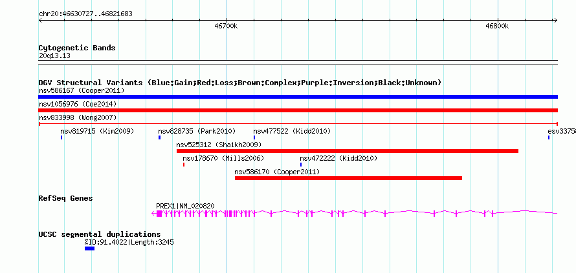Click the PREX1 gene direction arrow
This screenshot has width=576, height=273.
pyautogui.click(x=154, y=213)
